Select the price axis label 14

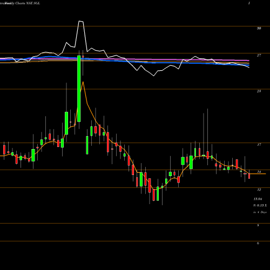[x=259, y=172]
